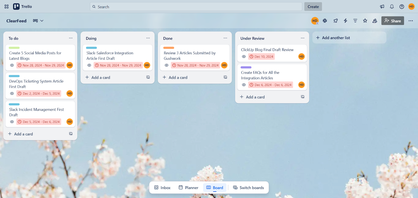Click the avatar on Slack-Salesforce Integration card
This screenshot has width=418, height=198.
(x=147, y=65)
